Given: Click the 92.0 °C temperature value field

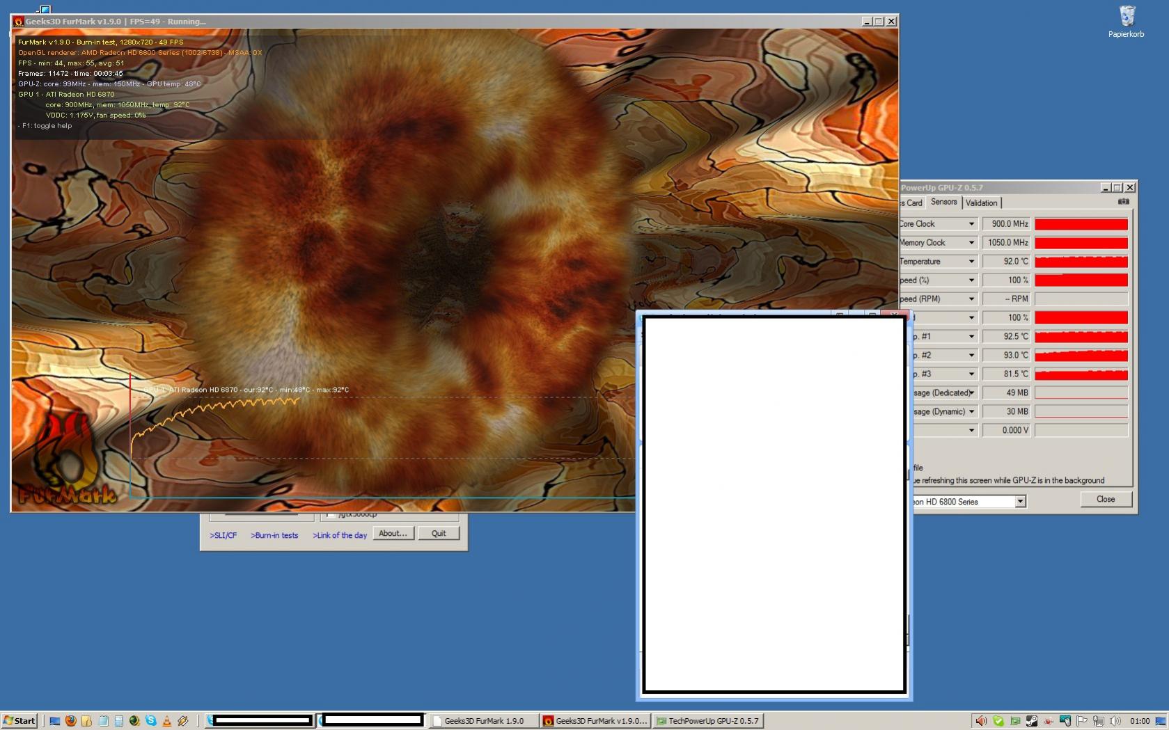Looking at the screenshot, I should pos(1006,262).
